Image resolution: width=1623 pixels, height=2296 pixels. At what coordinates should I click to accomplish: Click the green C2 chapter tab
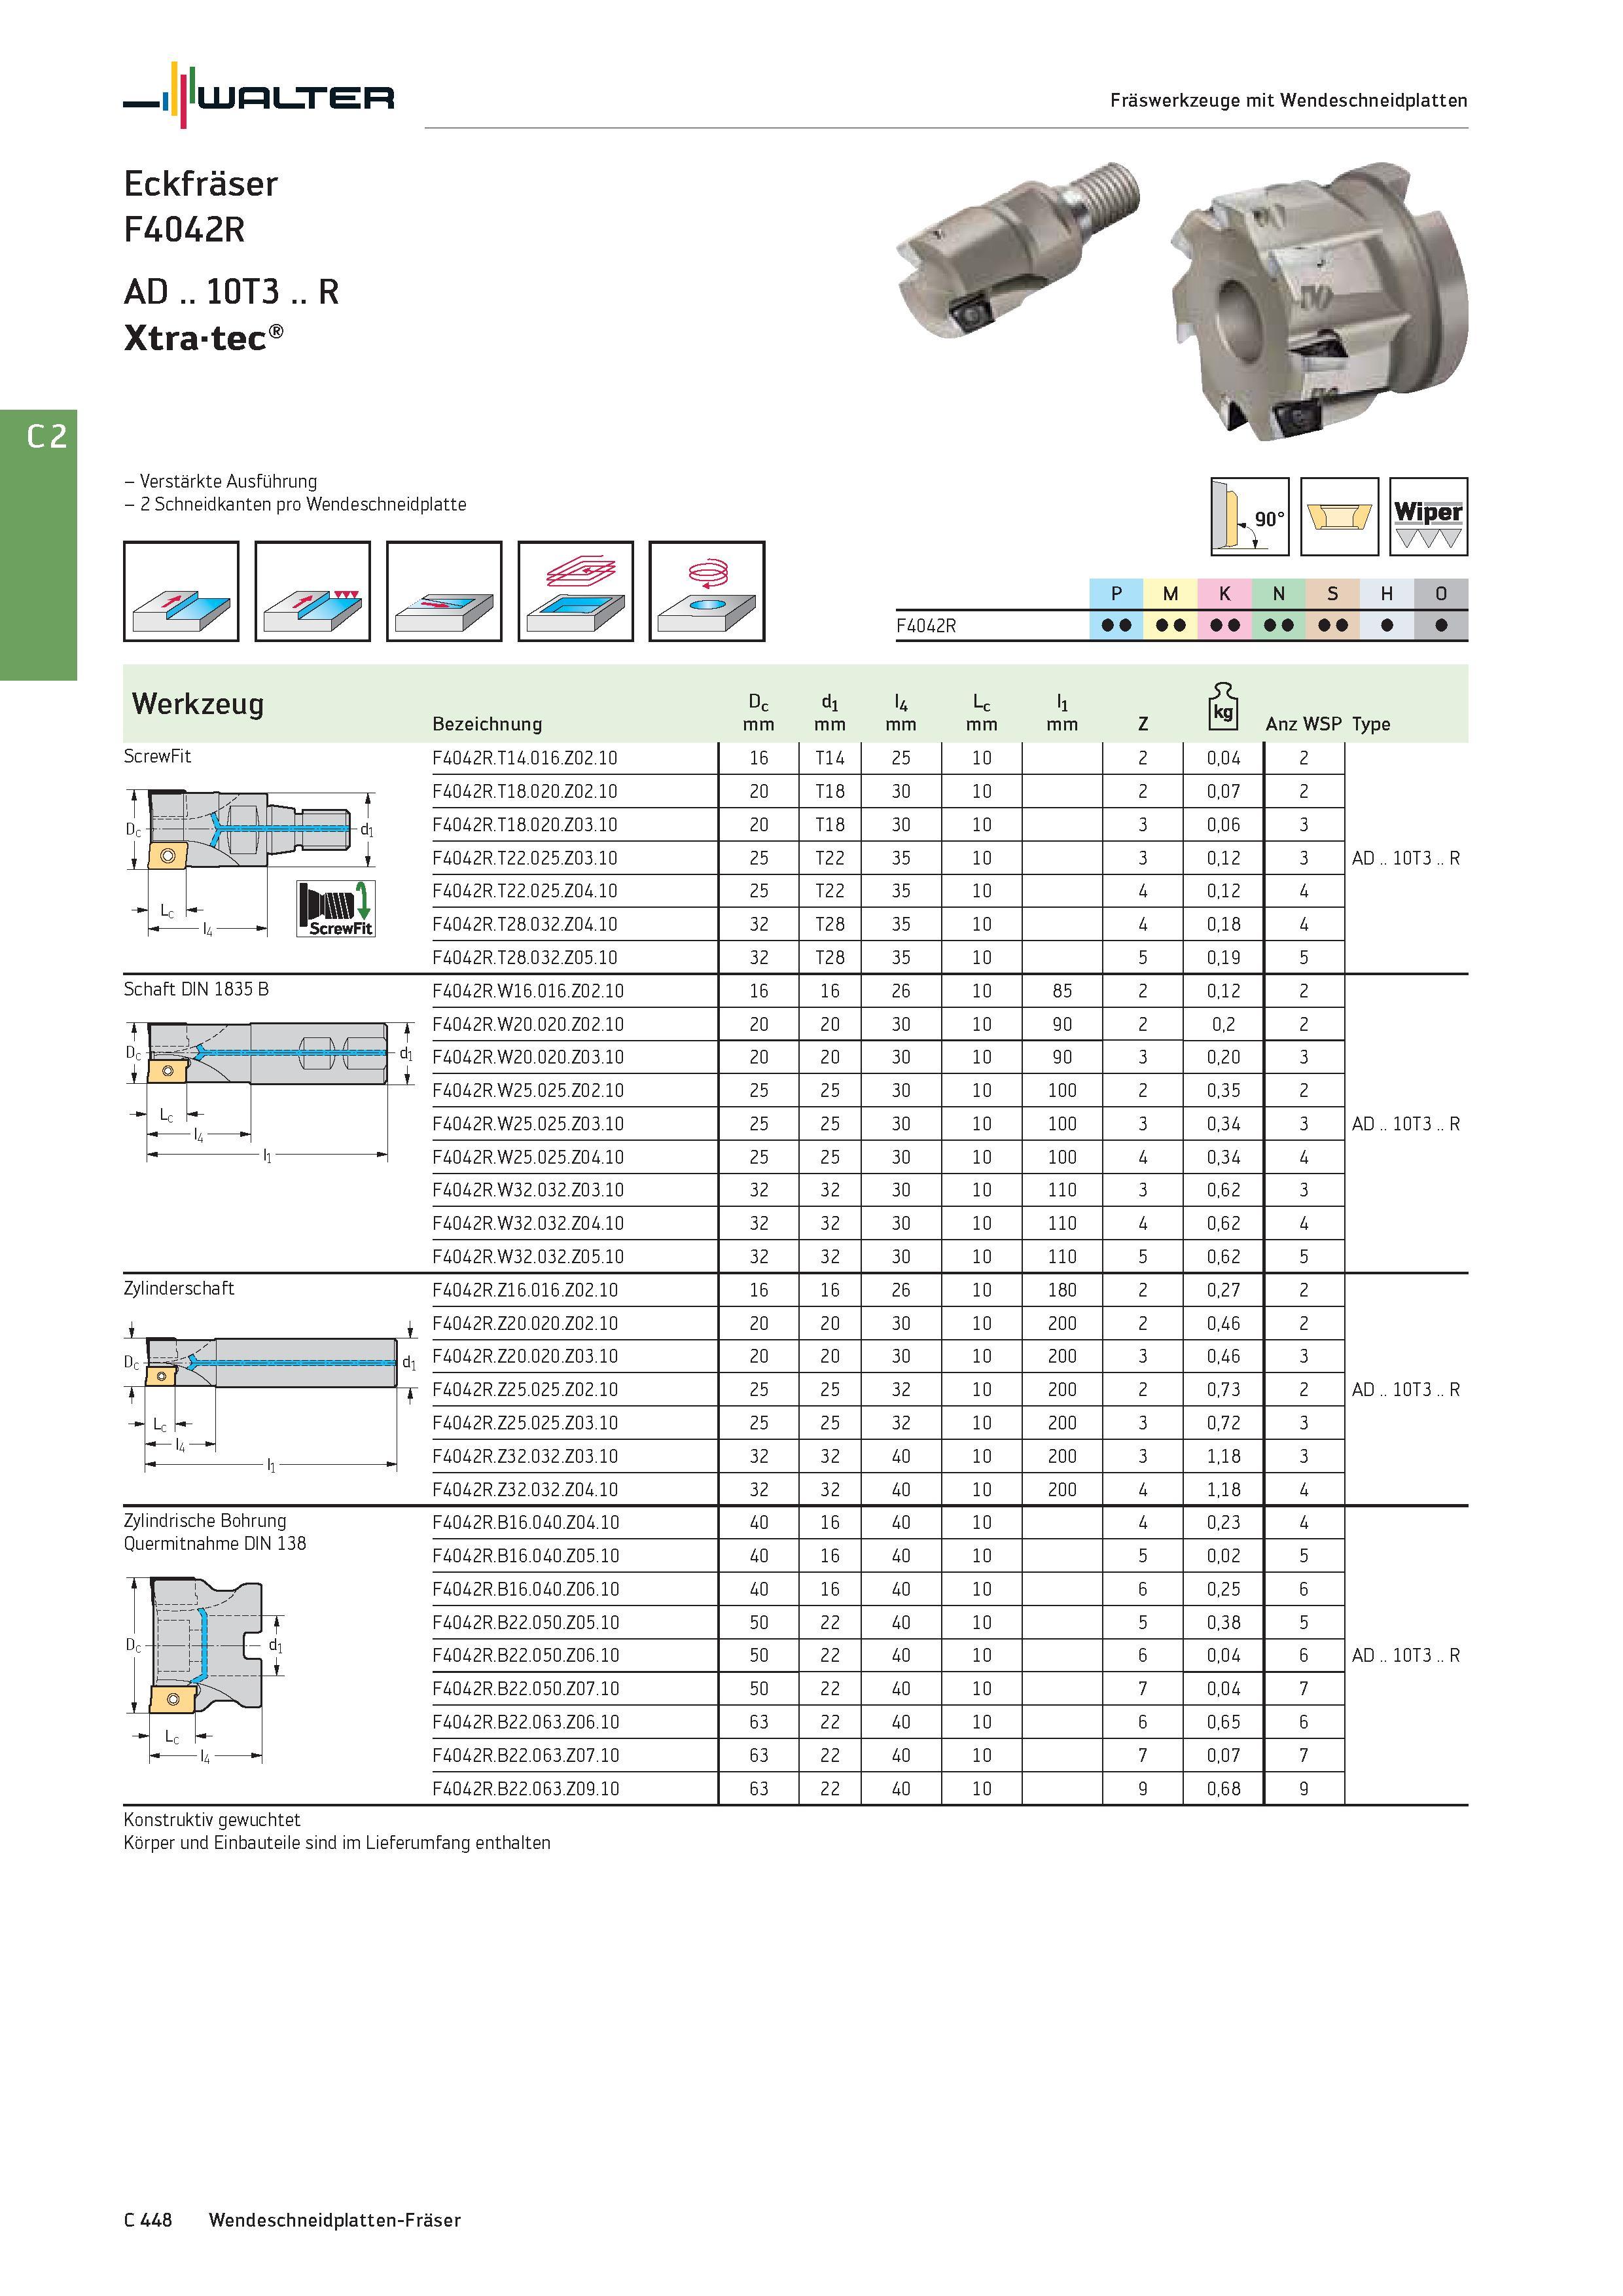(x=38, y=545)
